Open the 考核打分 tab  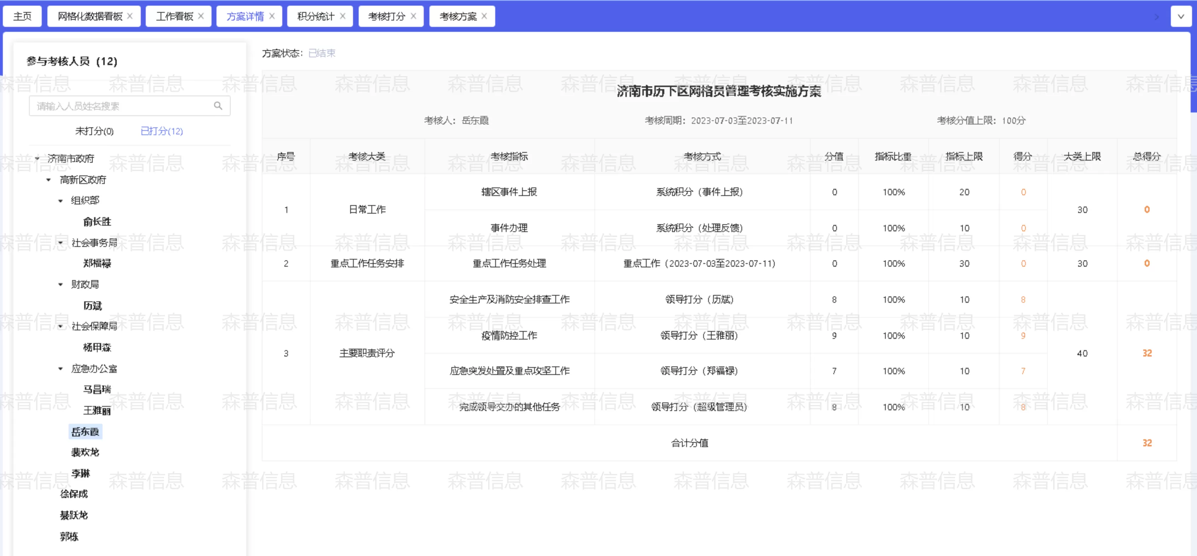(387, 16)
